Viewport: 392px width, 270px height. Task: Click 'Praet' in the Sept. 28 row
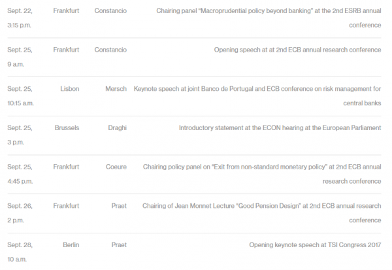pos(119,245)
